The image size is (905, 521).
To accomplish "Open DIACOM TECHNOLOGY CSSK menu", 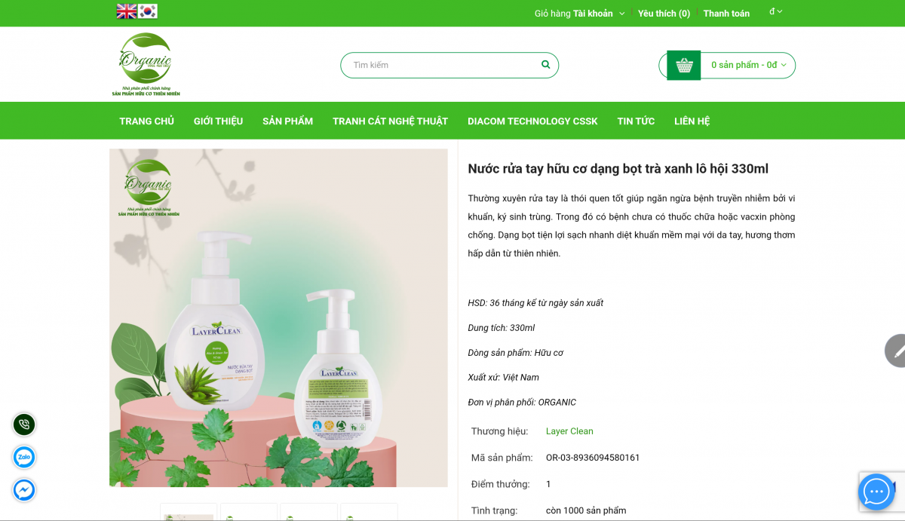I will (x=532, y=121).
